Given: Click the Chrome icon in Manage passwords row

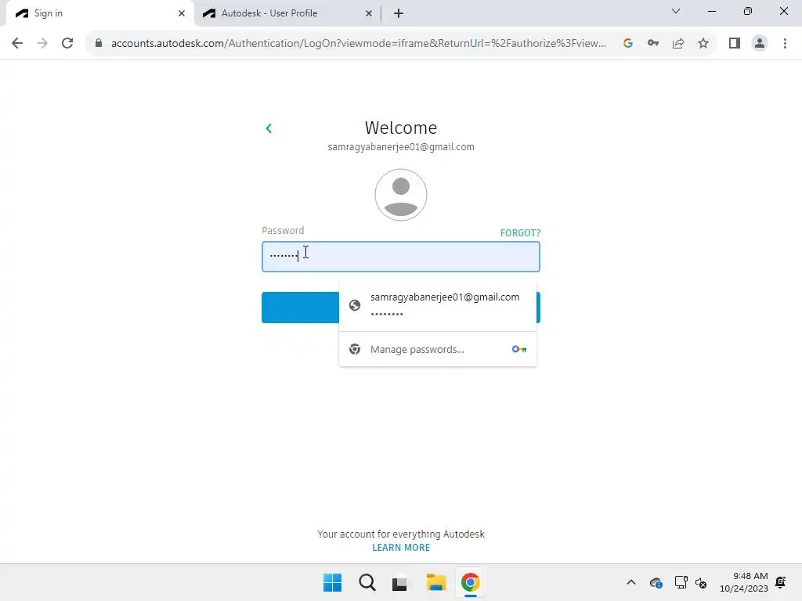Looking at the screenshot, I should click(355, 349).
